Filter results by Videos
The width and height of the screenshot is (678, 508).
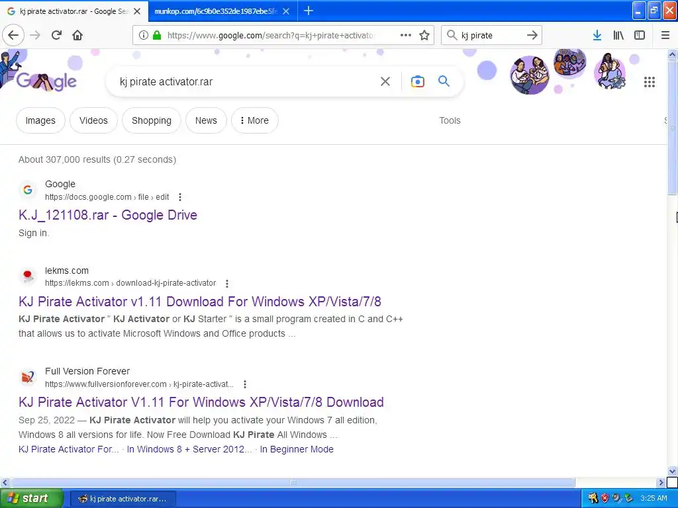point(93,120)
